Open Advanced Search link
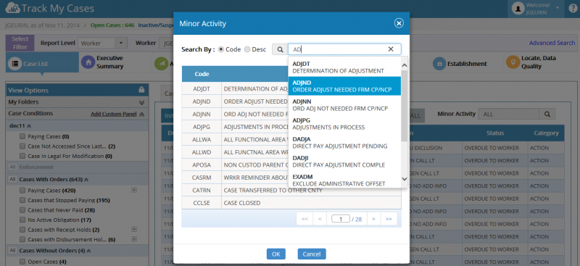 pyautogui.click(x=552, y=43)
